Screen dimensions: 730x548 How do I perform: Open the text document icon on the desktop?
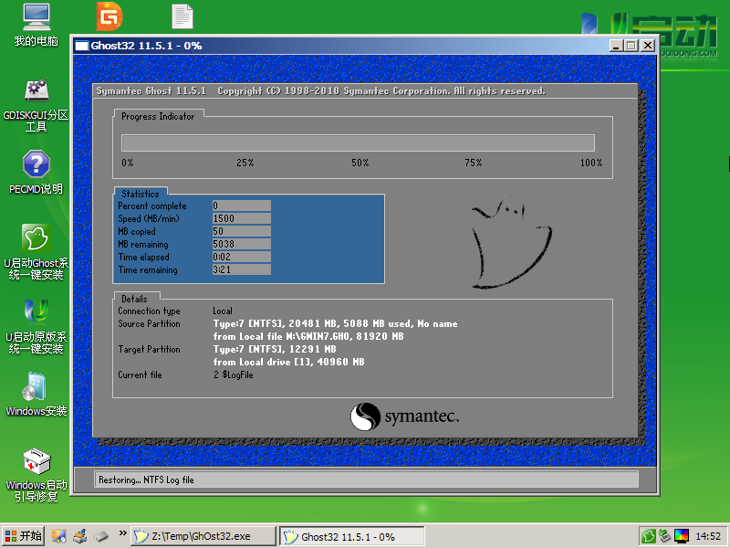182,16
